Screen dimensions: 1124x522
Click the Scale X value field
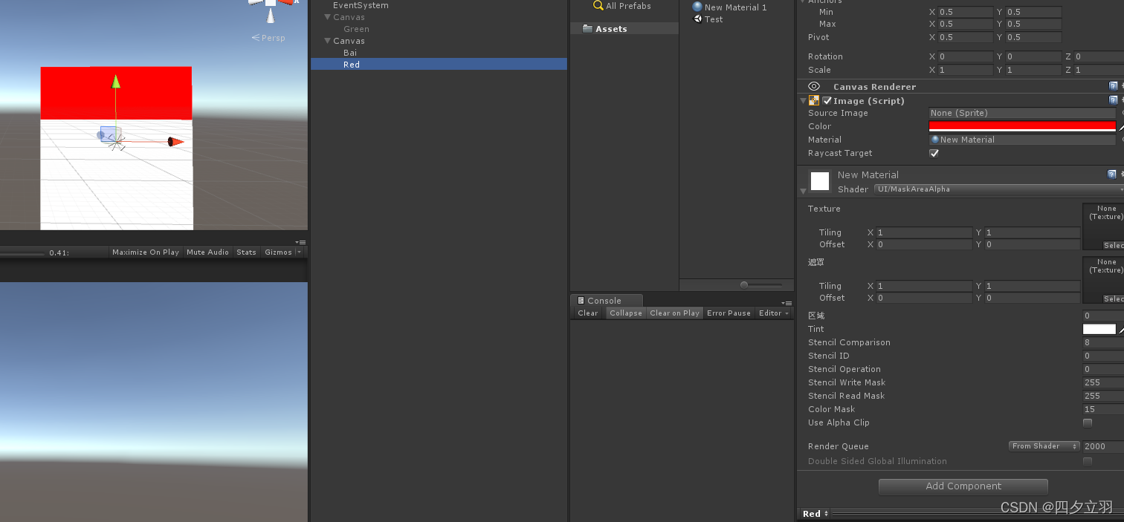point(965,70)
